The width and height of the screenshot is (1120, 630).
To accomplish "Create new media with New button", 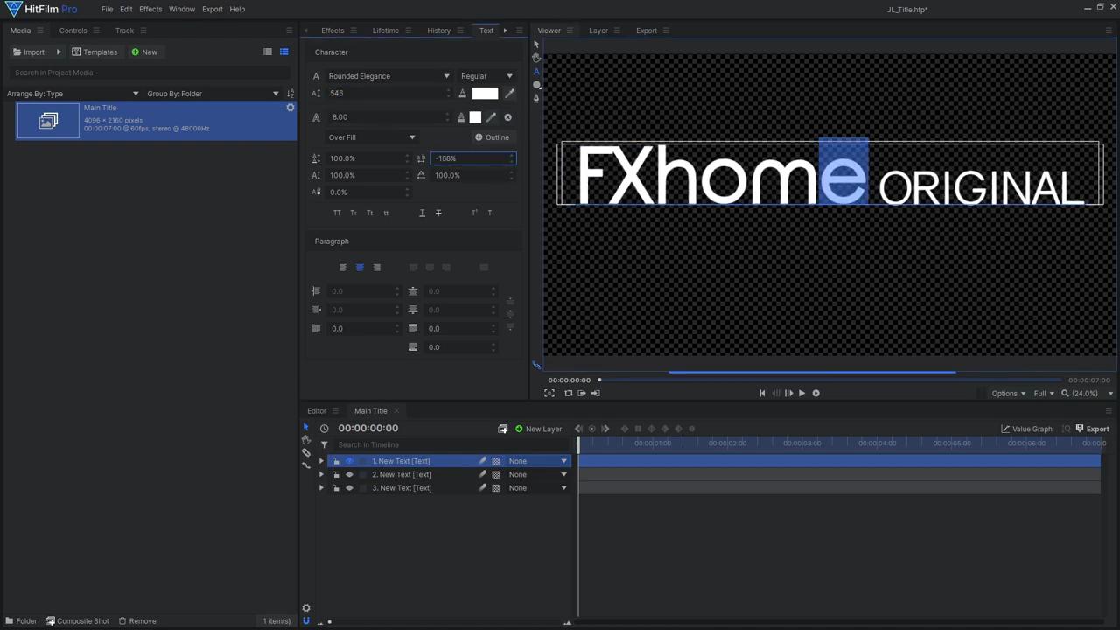I will [x=144, y=52].
